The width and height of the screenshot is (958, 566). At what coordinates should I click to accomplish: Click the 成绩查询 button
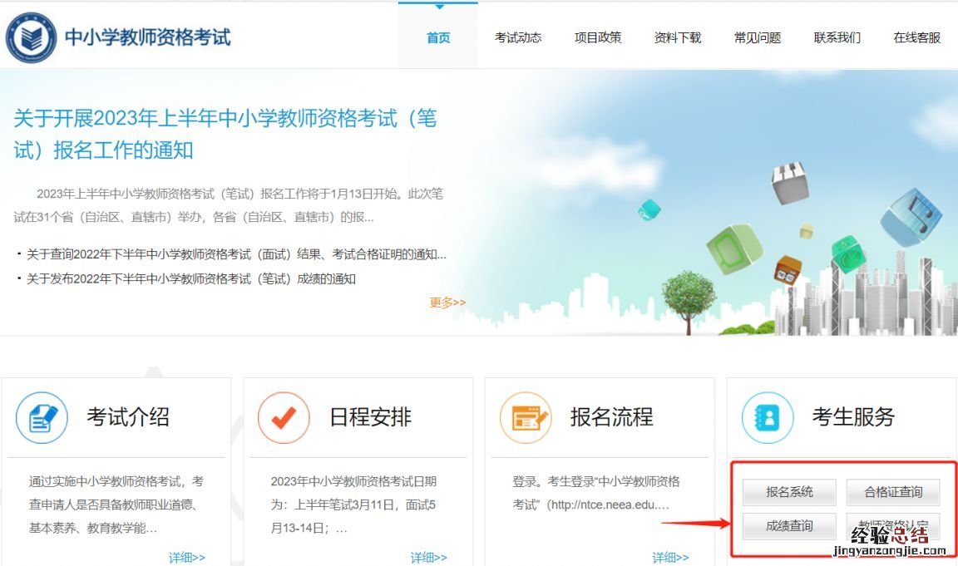tap(789, 526)
